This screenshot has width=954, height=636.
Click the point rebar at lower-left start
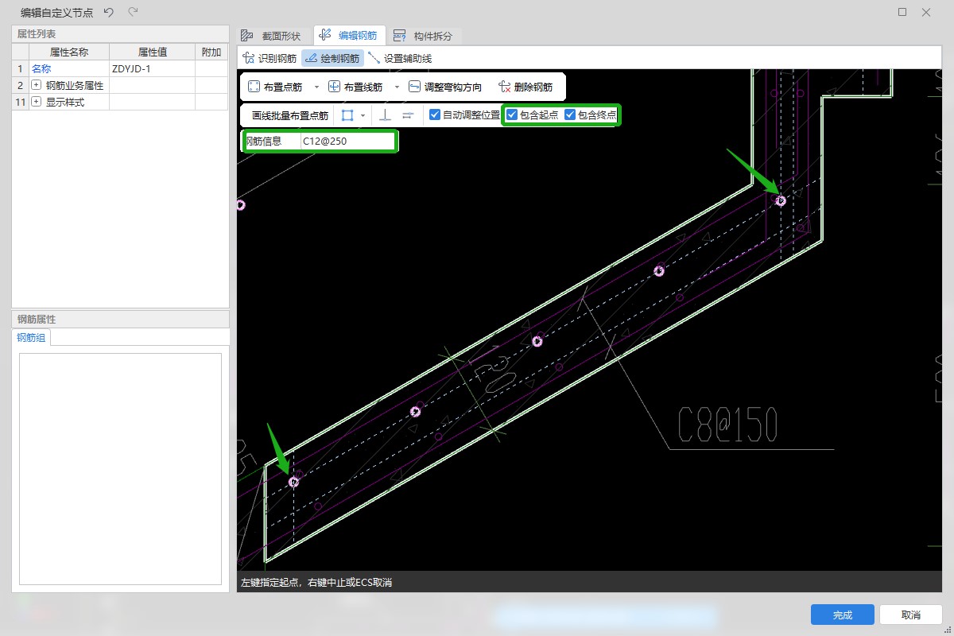point(294,482)
